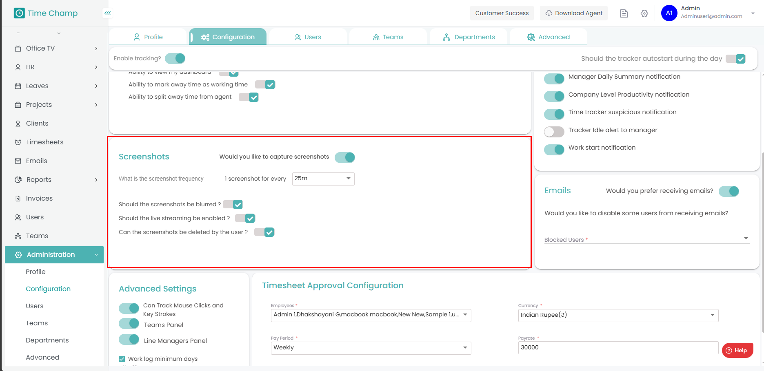Viewport: 764px width, 371px height.
Task: Expand the Leaves menu chevron
Action: 96,86
